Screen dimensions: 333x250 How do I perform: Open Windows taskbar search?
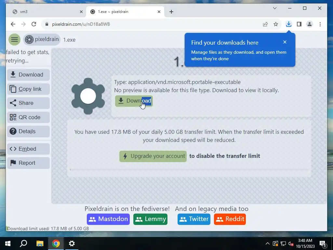(23, 243)
